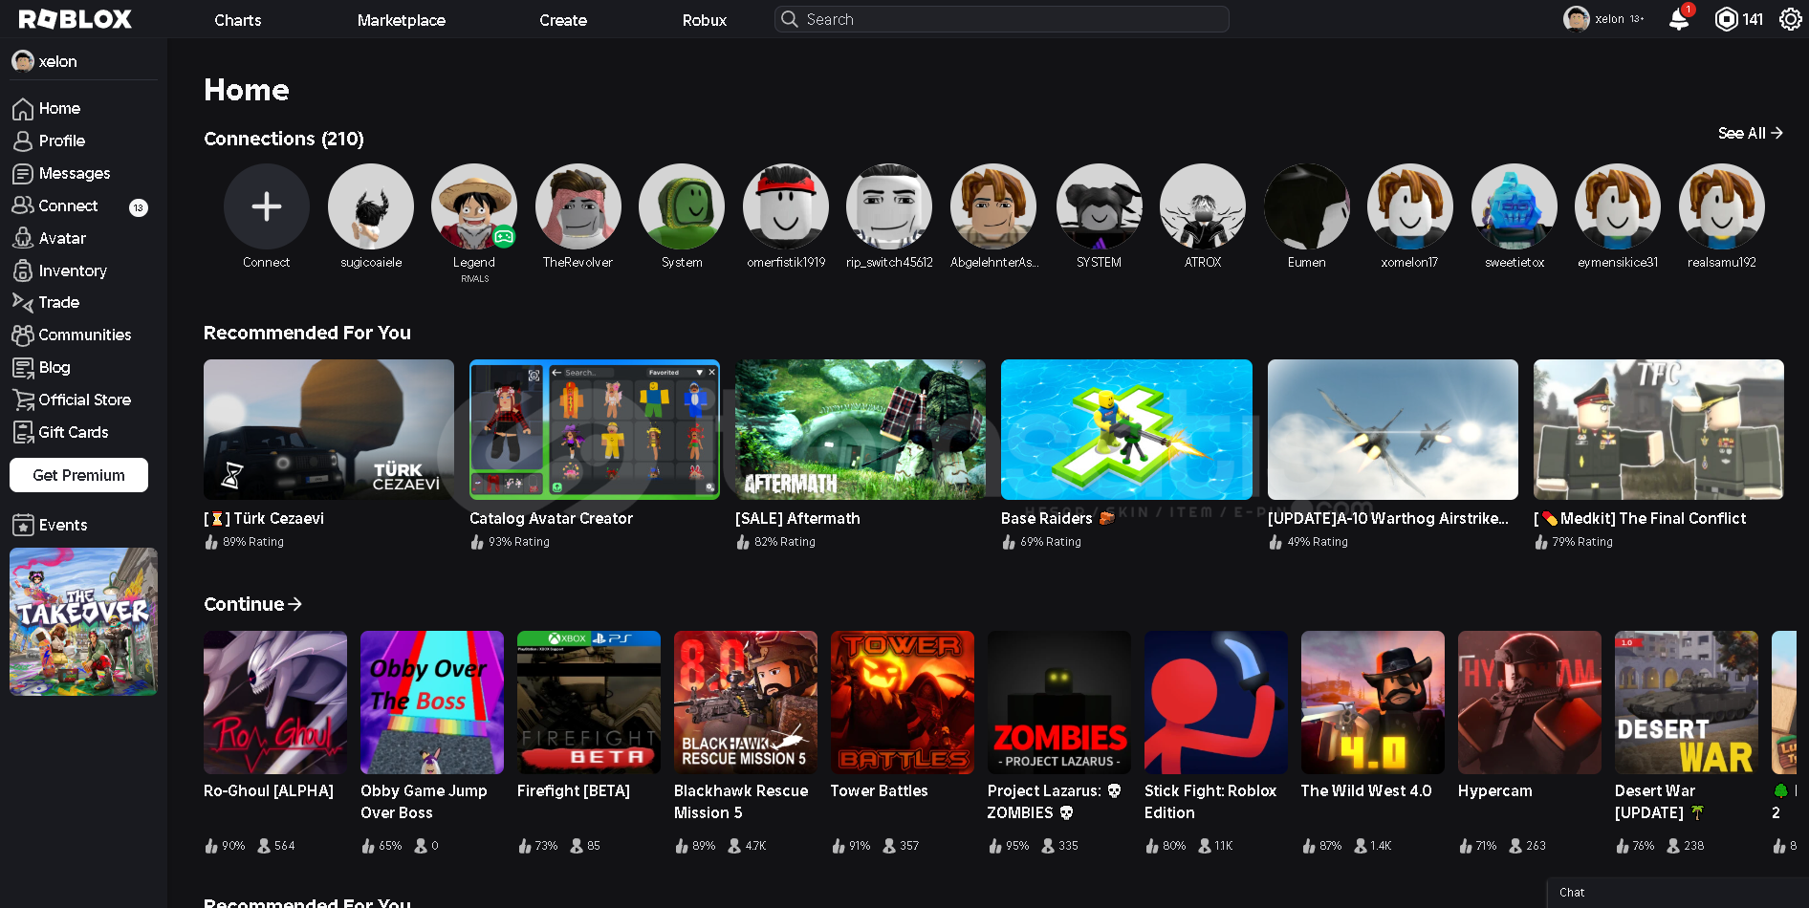Open realsamu192's avatar
This screenshot has width=1809, height=908.
click(x=1722, y=206)
